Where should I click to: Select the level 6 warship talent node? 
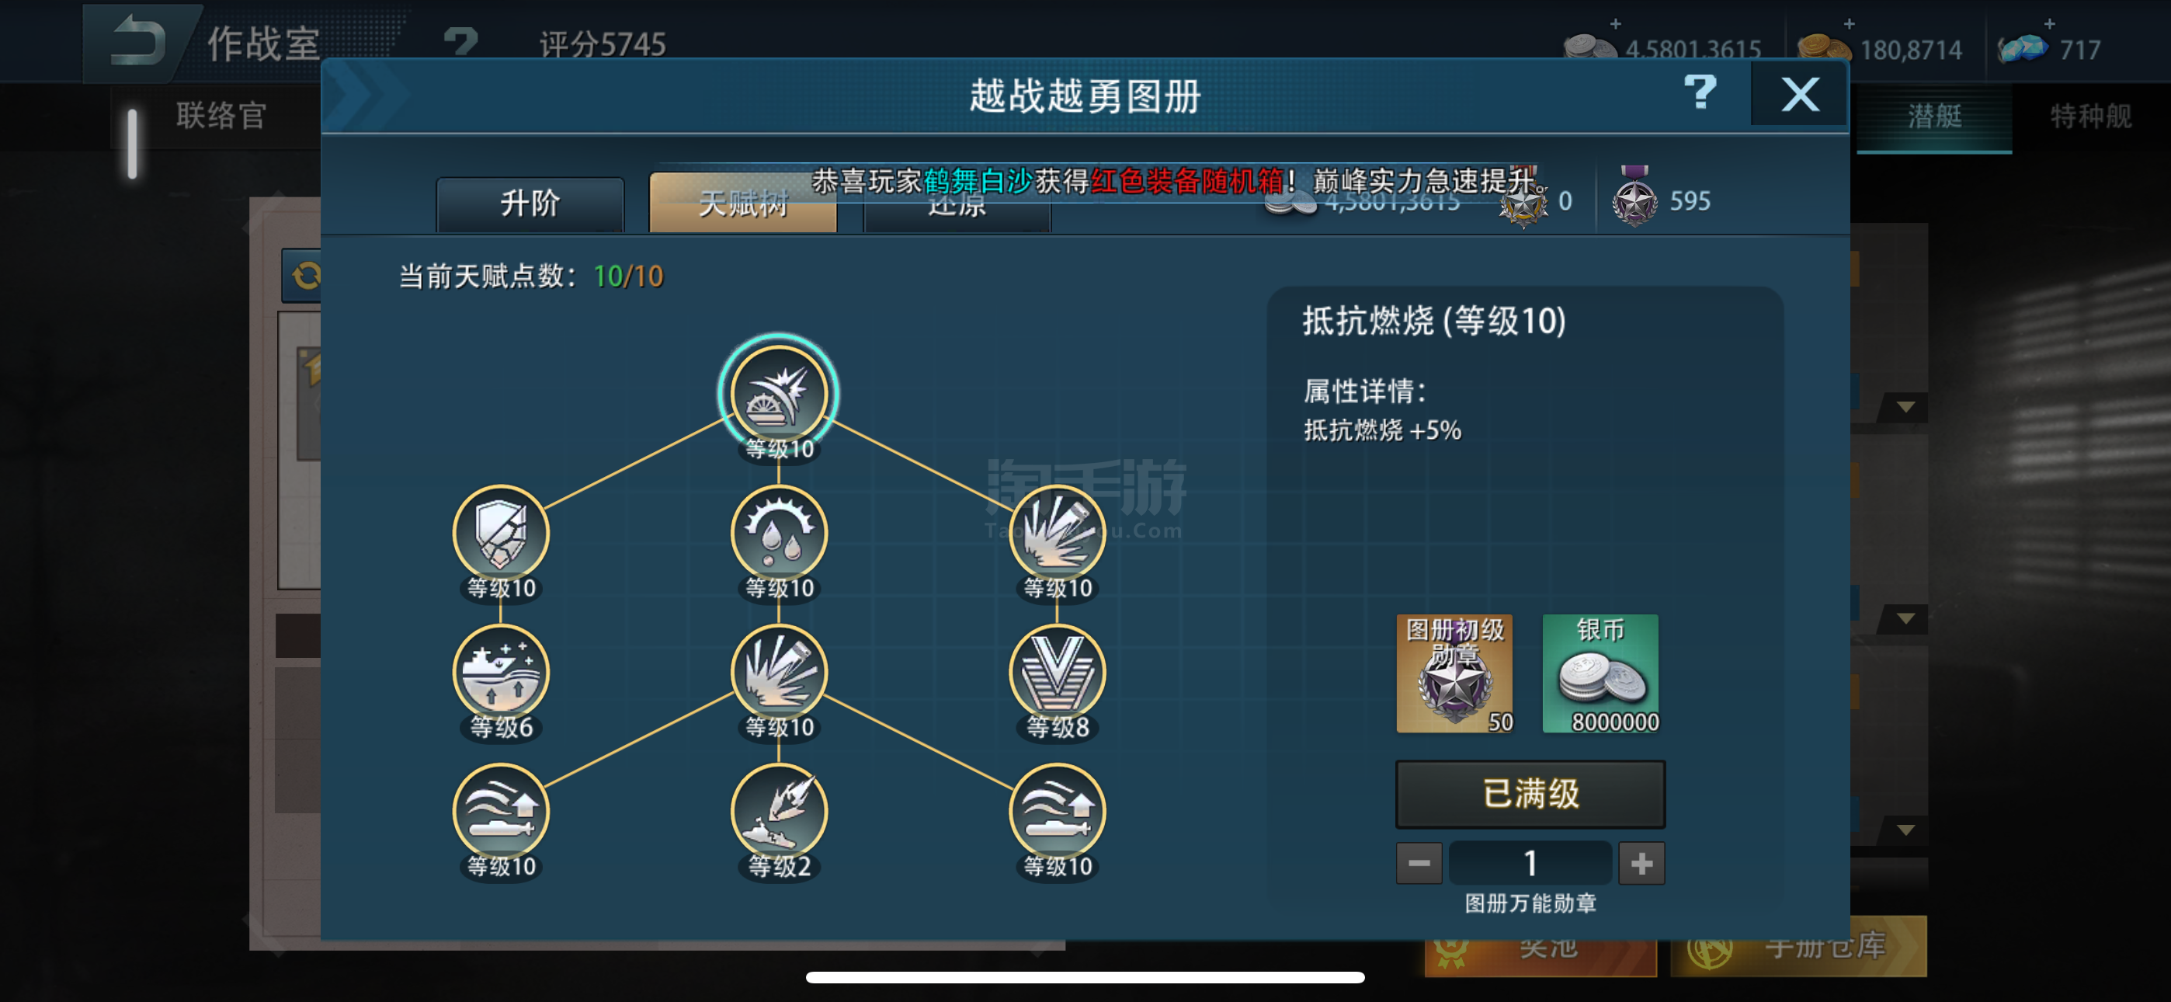coord(501,672)
